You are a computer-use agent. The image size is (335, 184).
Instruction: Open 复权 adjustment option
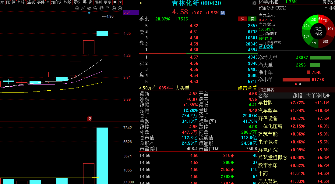[x=77, y=2]
